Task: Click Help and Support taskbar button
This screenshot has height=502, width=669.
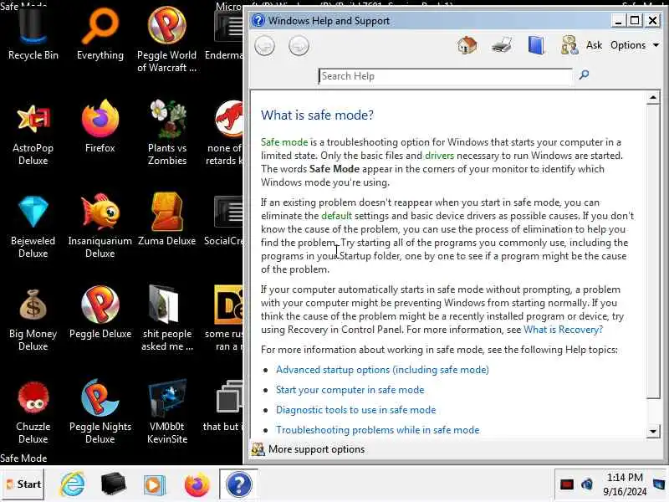Action: [238, 484]
